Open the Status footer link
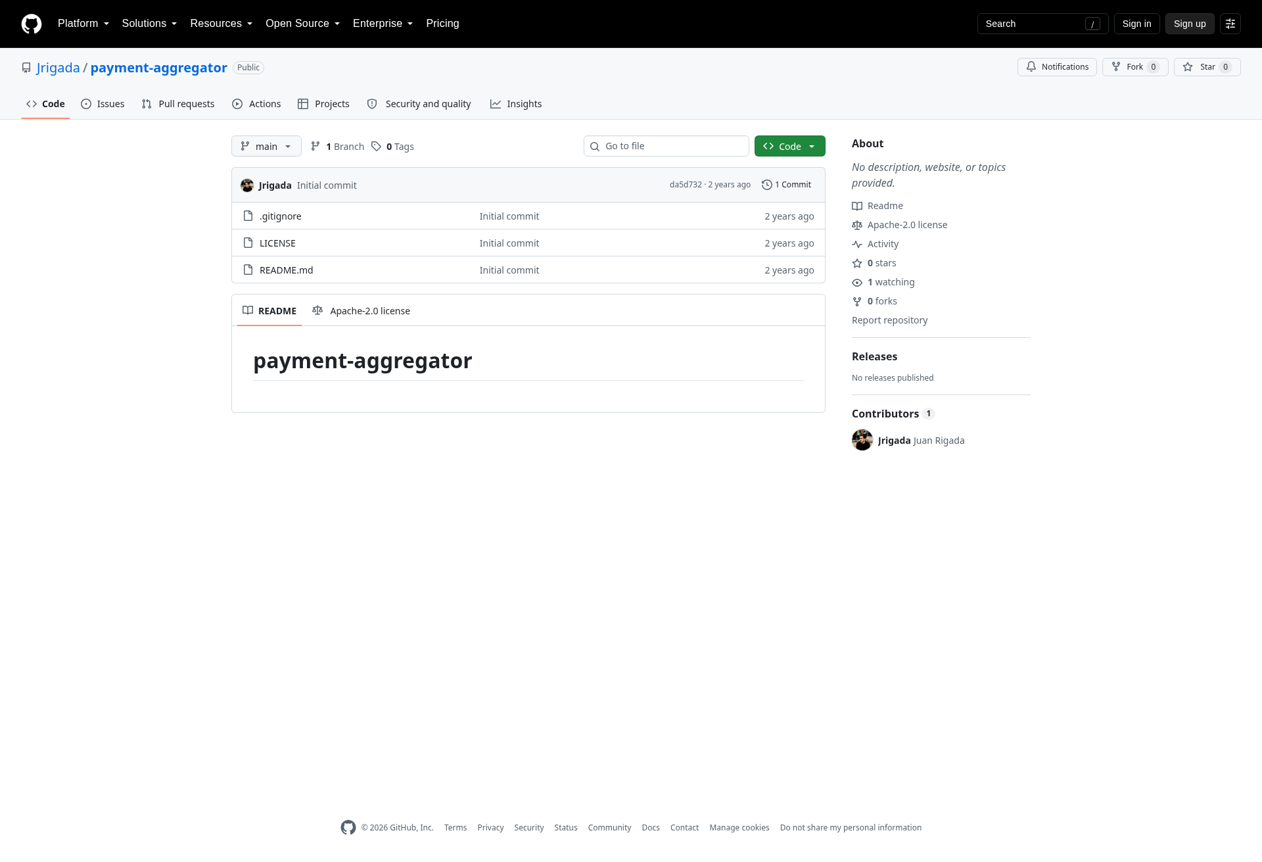This screenshot has width=1262, height=862. coord(566,828)
